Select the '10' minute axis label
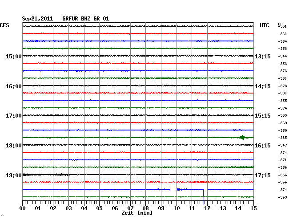The width and height of the screenshot is (289, 220). (x=177, y=208)
